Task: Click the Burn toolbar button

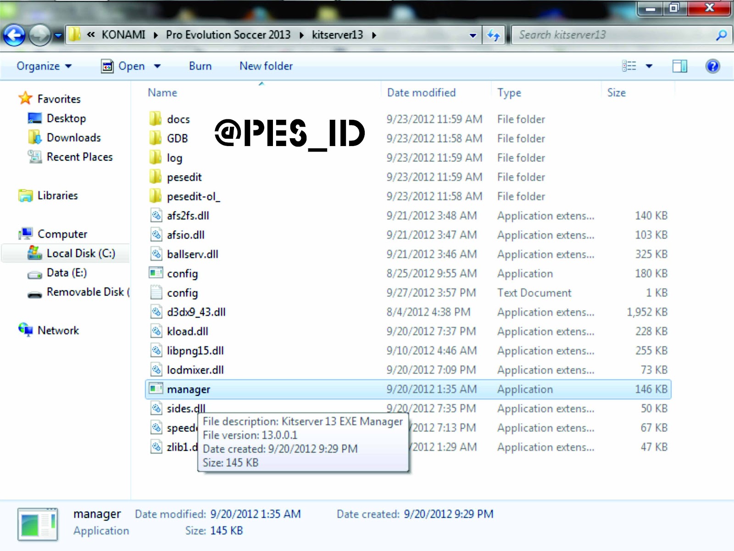Action: click(x=200, y=66)
